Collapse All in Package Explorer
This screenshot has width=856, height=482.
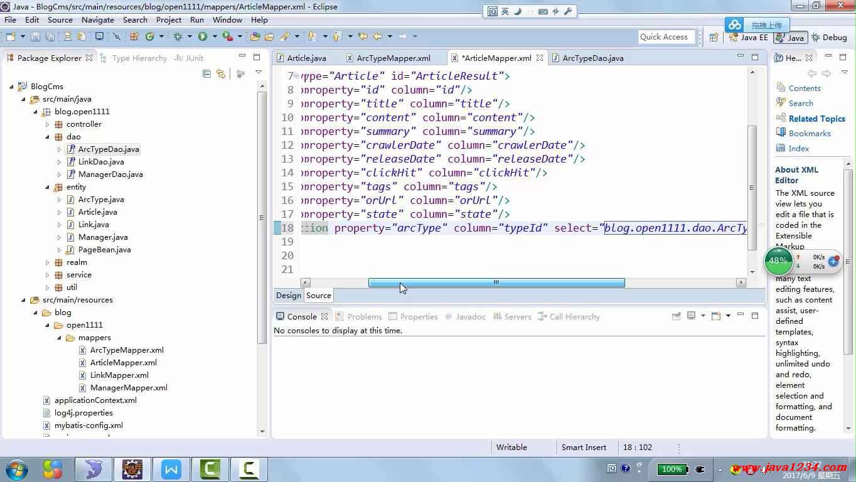point(206,74)
